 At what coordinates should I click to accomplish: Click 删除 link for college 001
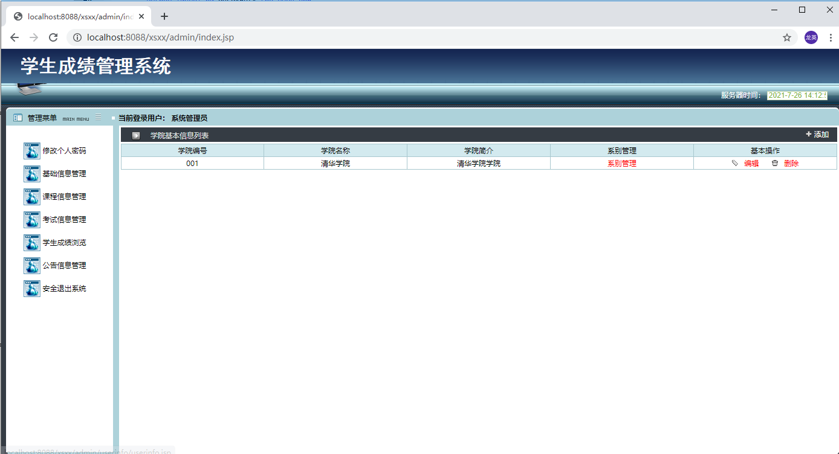(x=791, y=164)
